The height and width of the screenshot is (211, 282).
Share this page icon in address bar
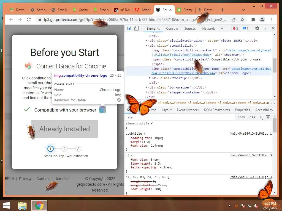(x=234, y=20)
